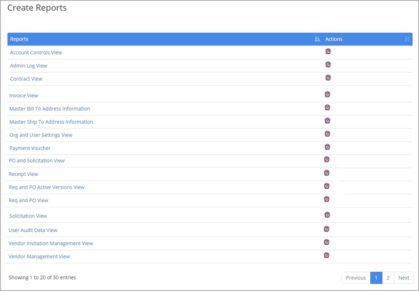The width and height of the screenshot is (419, 291).
Task: Click the trash icon for Vendor Management View
Action: tap(327, 255)
